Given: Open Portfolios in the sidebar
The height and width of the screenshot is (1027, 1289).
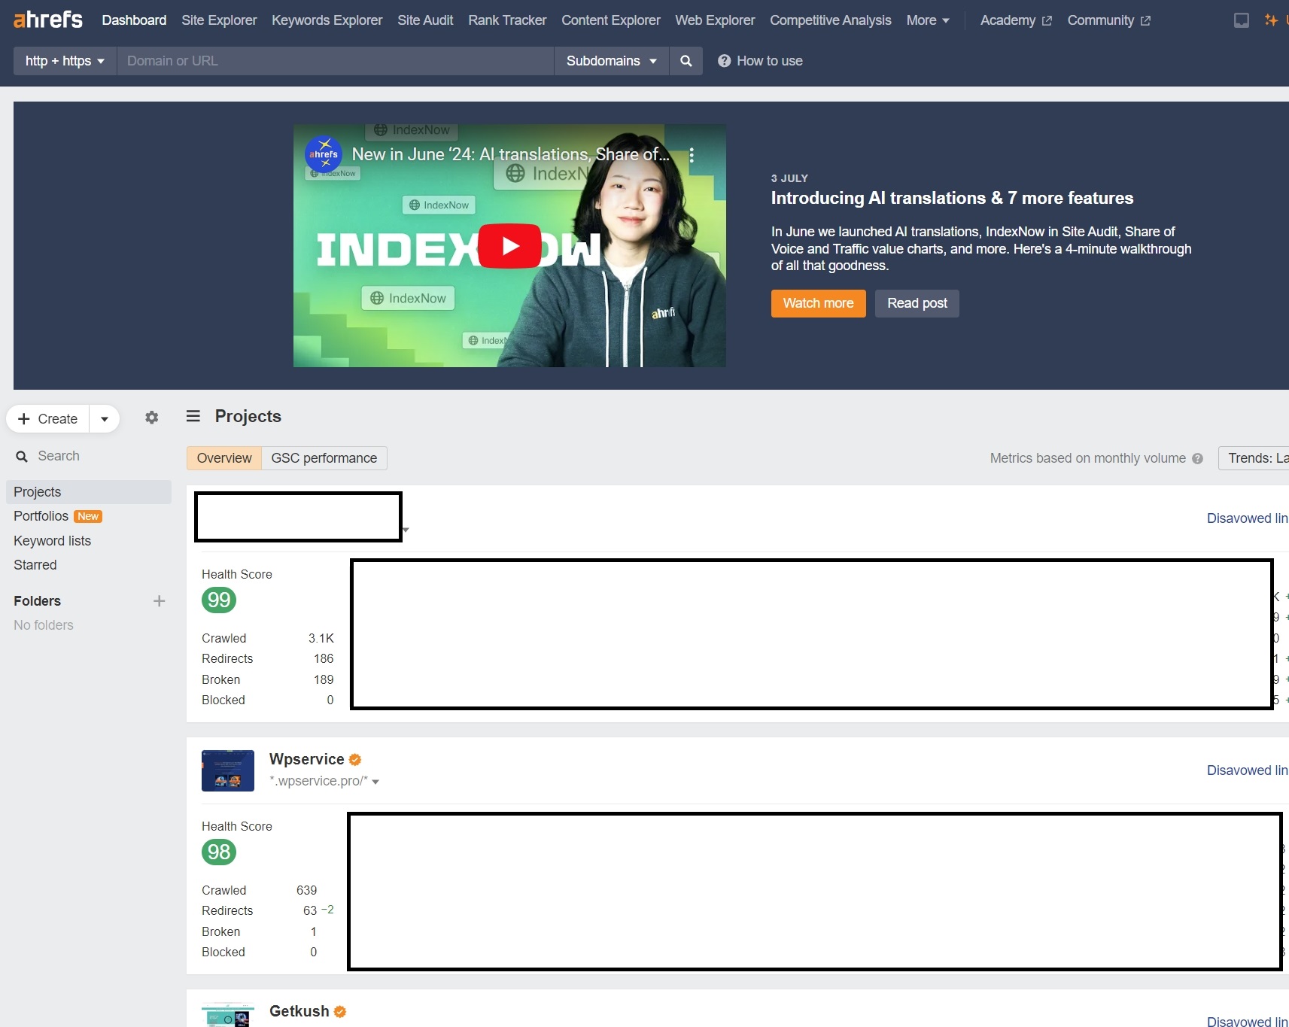Looking at the screenshot, I should (41, 516).
